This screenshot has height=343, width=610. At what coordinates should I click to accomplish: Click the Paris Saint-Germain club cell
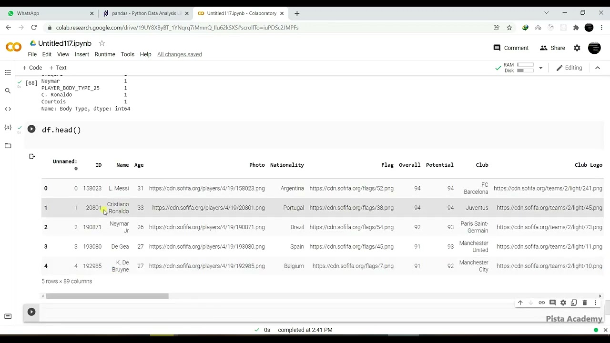tap(475, 227)
